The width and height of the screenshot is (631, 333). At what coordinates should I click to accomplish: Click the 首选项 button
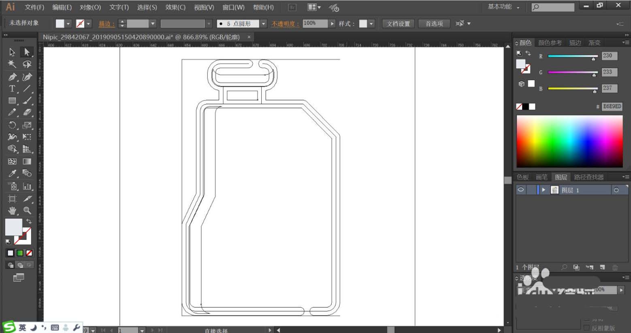[434, 23]
